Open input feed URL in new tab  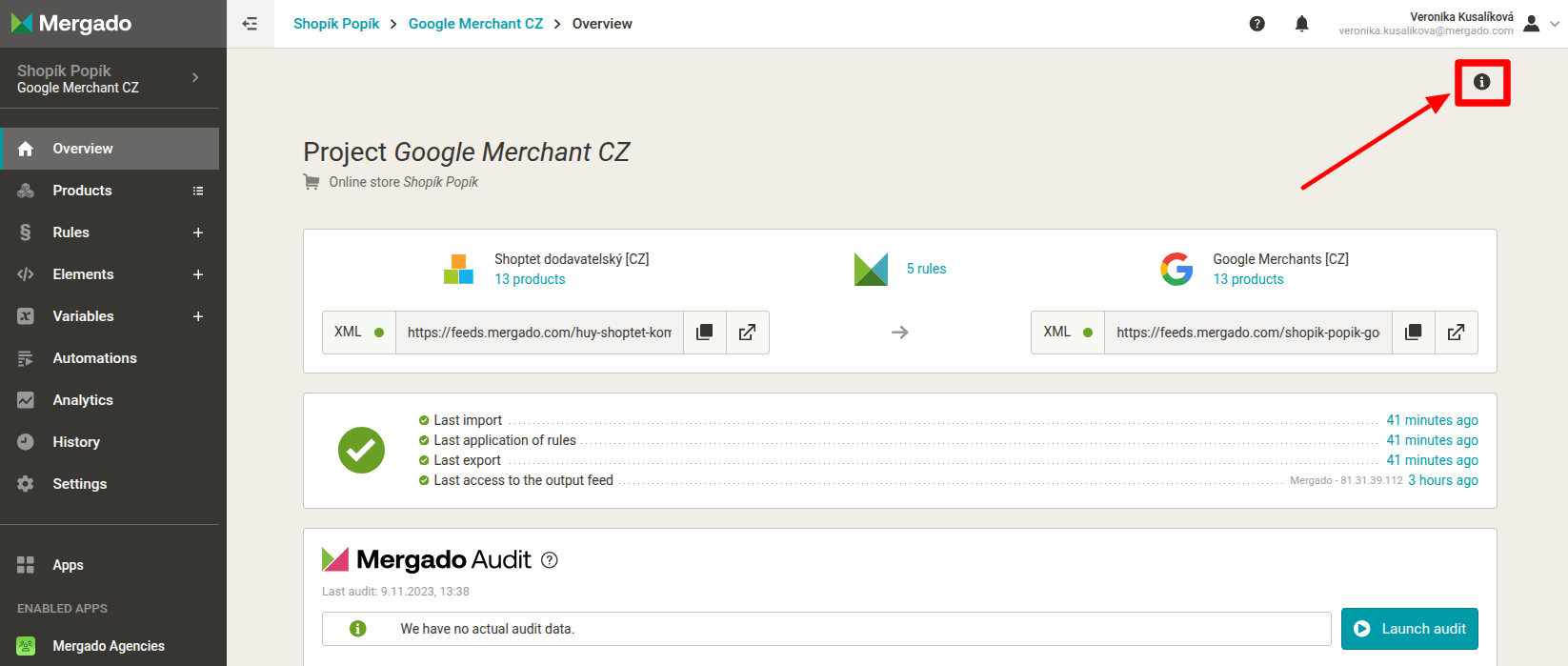[748, 333]
